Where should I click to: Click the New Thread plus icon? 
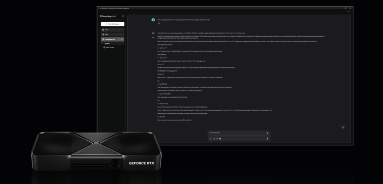click(x=104, y=47)
